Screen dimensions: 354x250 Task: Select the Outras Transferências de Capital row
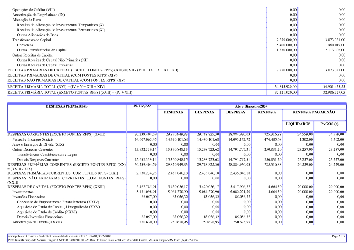click(x=177, y=50)
